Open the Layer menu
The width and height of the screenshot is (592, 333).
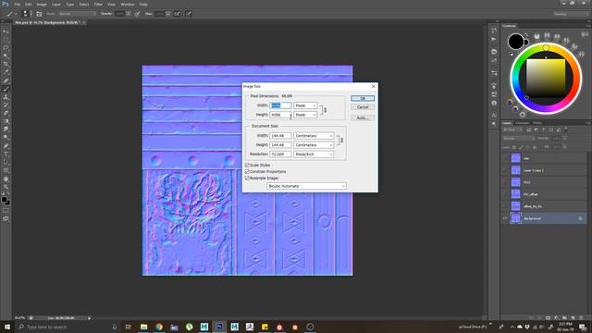tap(56, 4)
